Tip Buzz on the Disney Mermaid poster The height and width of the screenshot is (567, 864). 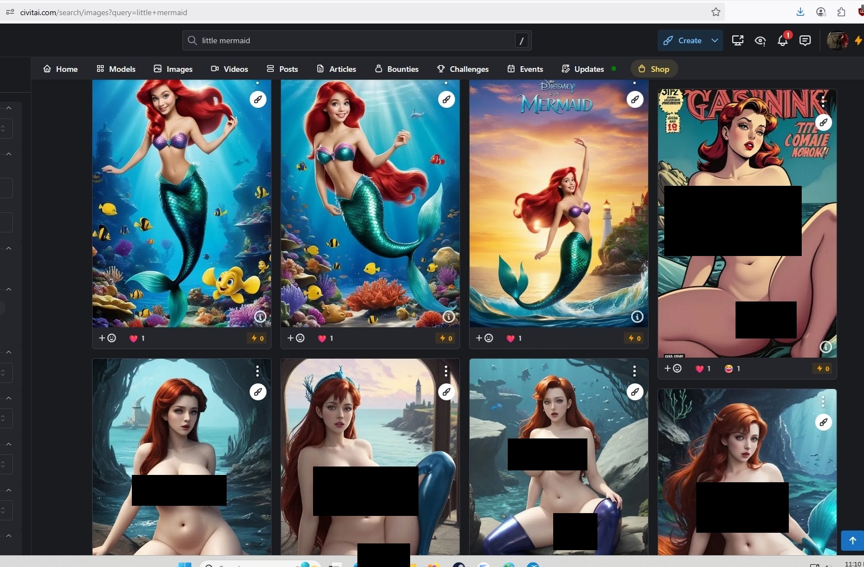pos(635,338)
